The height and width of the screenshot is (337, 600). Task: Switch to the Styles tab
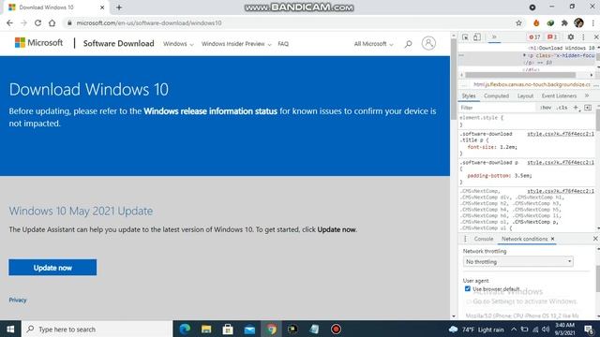point(469,95)
